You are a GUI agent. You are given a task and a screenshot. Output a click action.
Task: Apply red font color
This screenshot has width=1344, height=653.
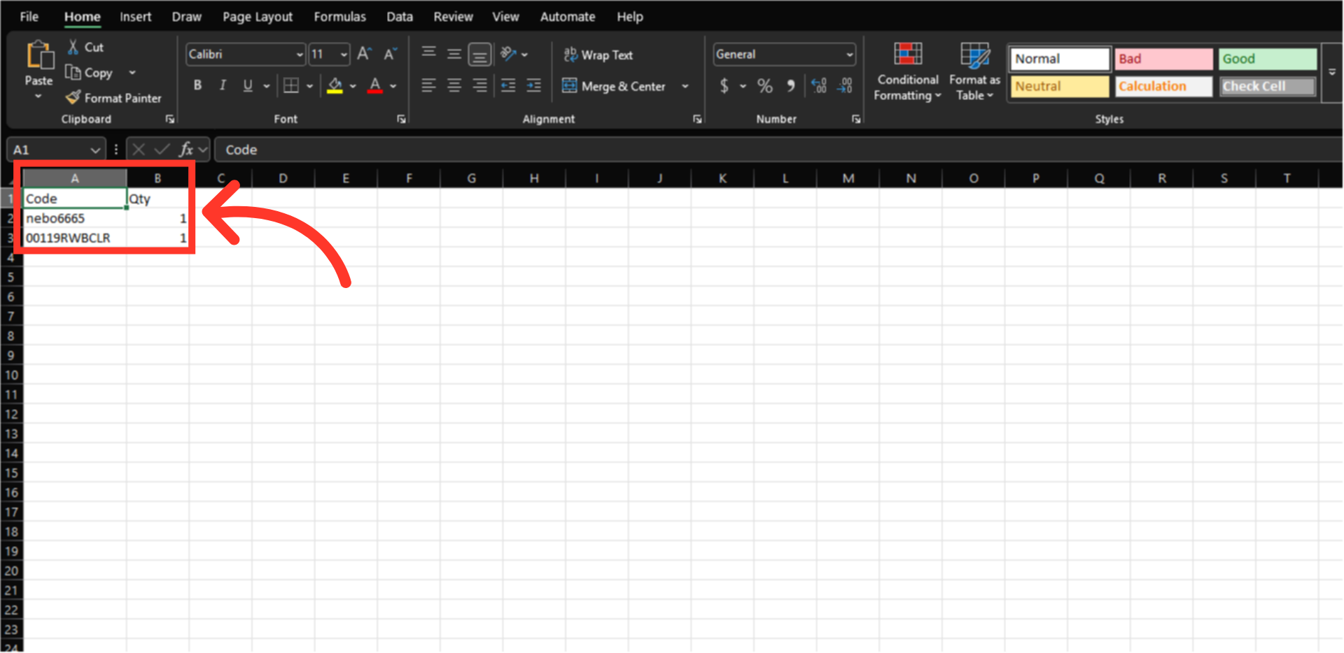375,85
